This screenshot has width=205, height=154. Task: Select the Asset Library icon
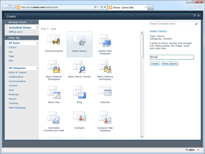click(x=79, y=40)
